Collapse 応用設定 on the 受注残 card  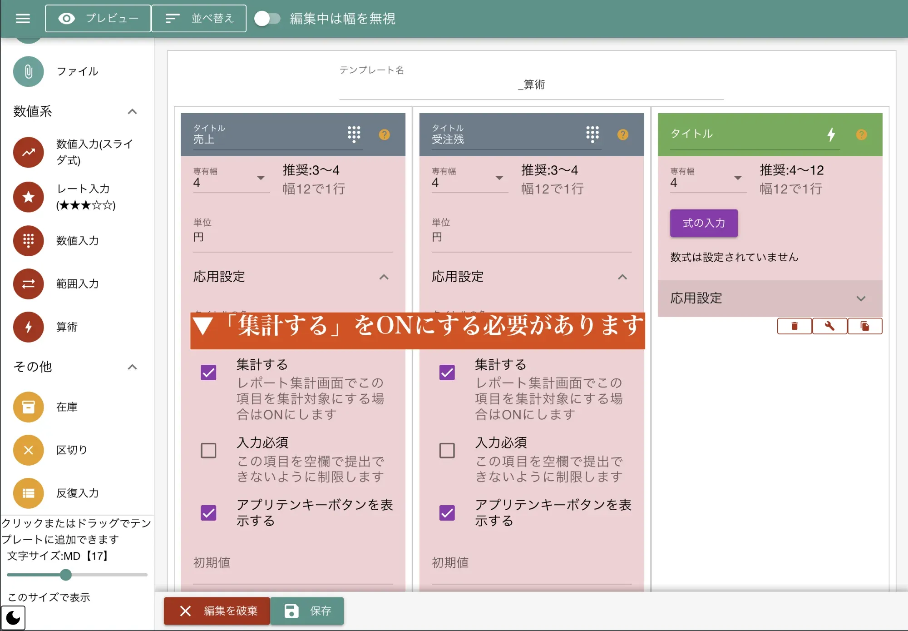pos(623,277)
